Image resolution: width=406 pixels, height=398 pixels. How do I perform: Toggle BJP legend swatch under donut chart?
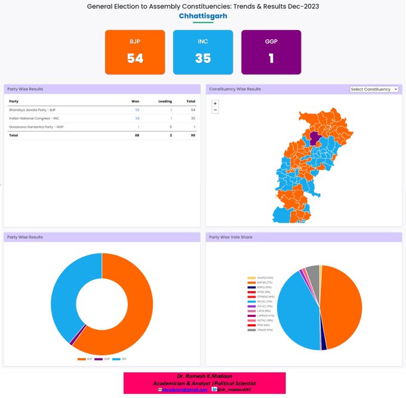[82, 359]
